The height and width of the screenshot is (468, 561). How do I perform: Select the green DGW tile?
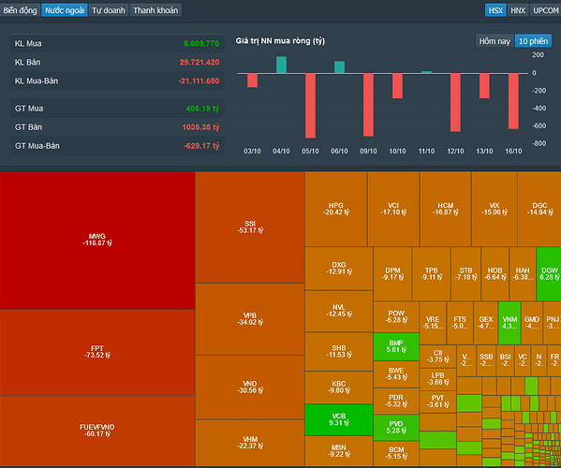pyautogui.click(x=549, y=274)
